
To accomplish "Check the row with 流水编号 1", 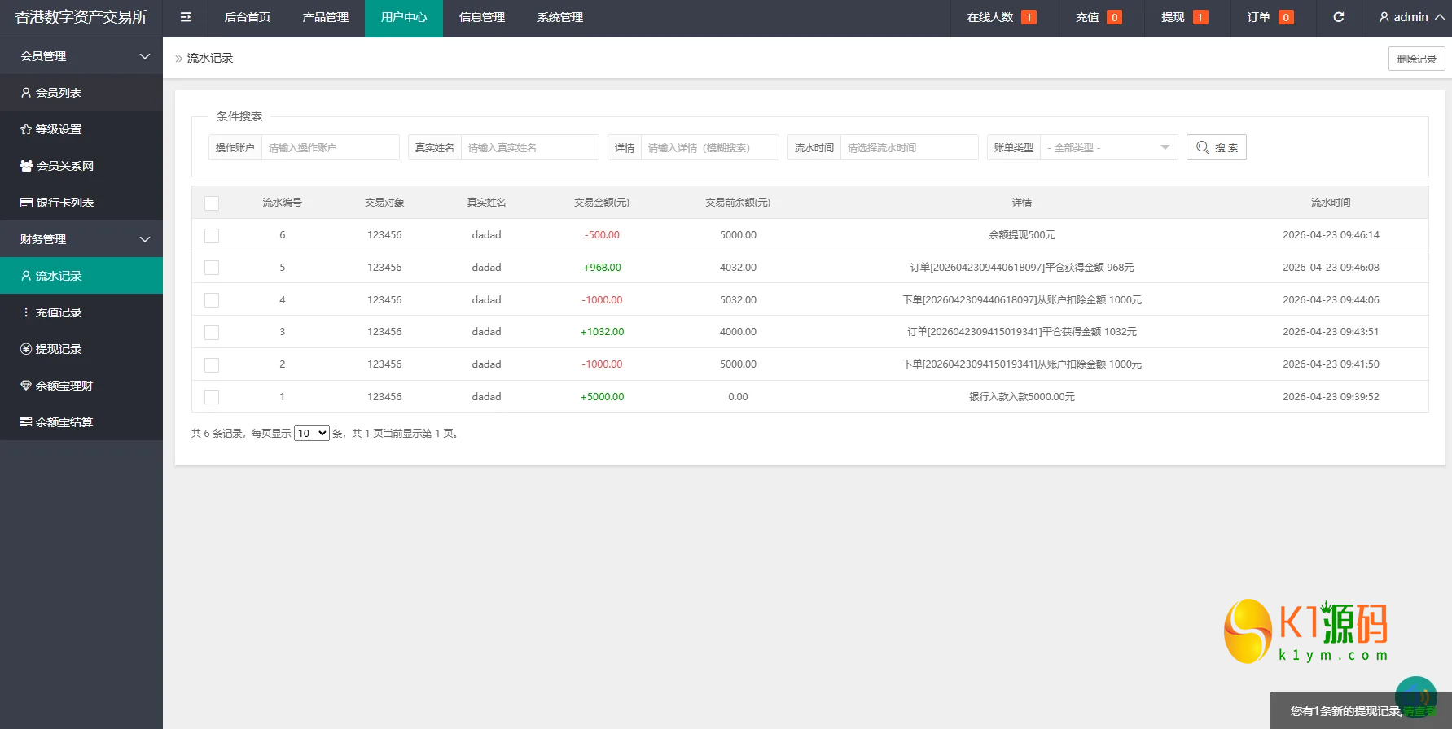I will 212,397.
